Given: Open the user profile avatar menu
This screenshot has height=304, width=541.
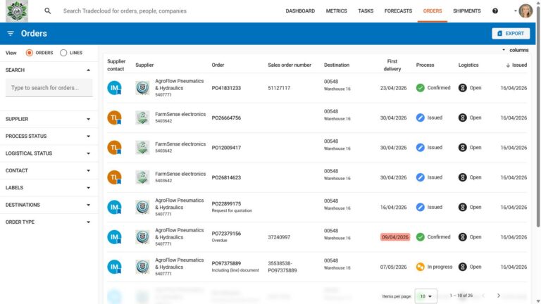Looking at the screenshot, I should (x=526, y=11).
